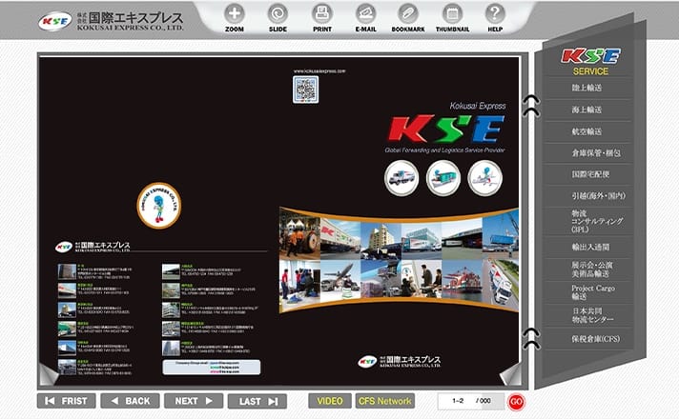The image size is (679, 419).
Task: Select 海上輸送 in service menu
Action: coord(586,110)
